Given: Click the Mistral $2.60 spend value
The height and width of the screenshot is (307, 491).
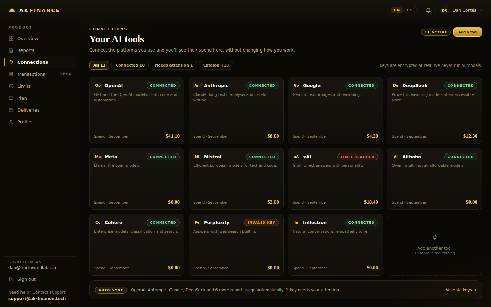Looking at the screenshot, I should 273,202.
